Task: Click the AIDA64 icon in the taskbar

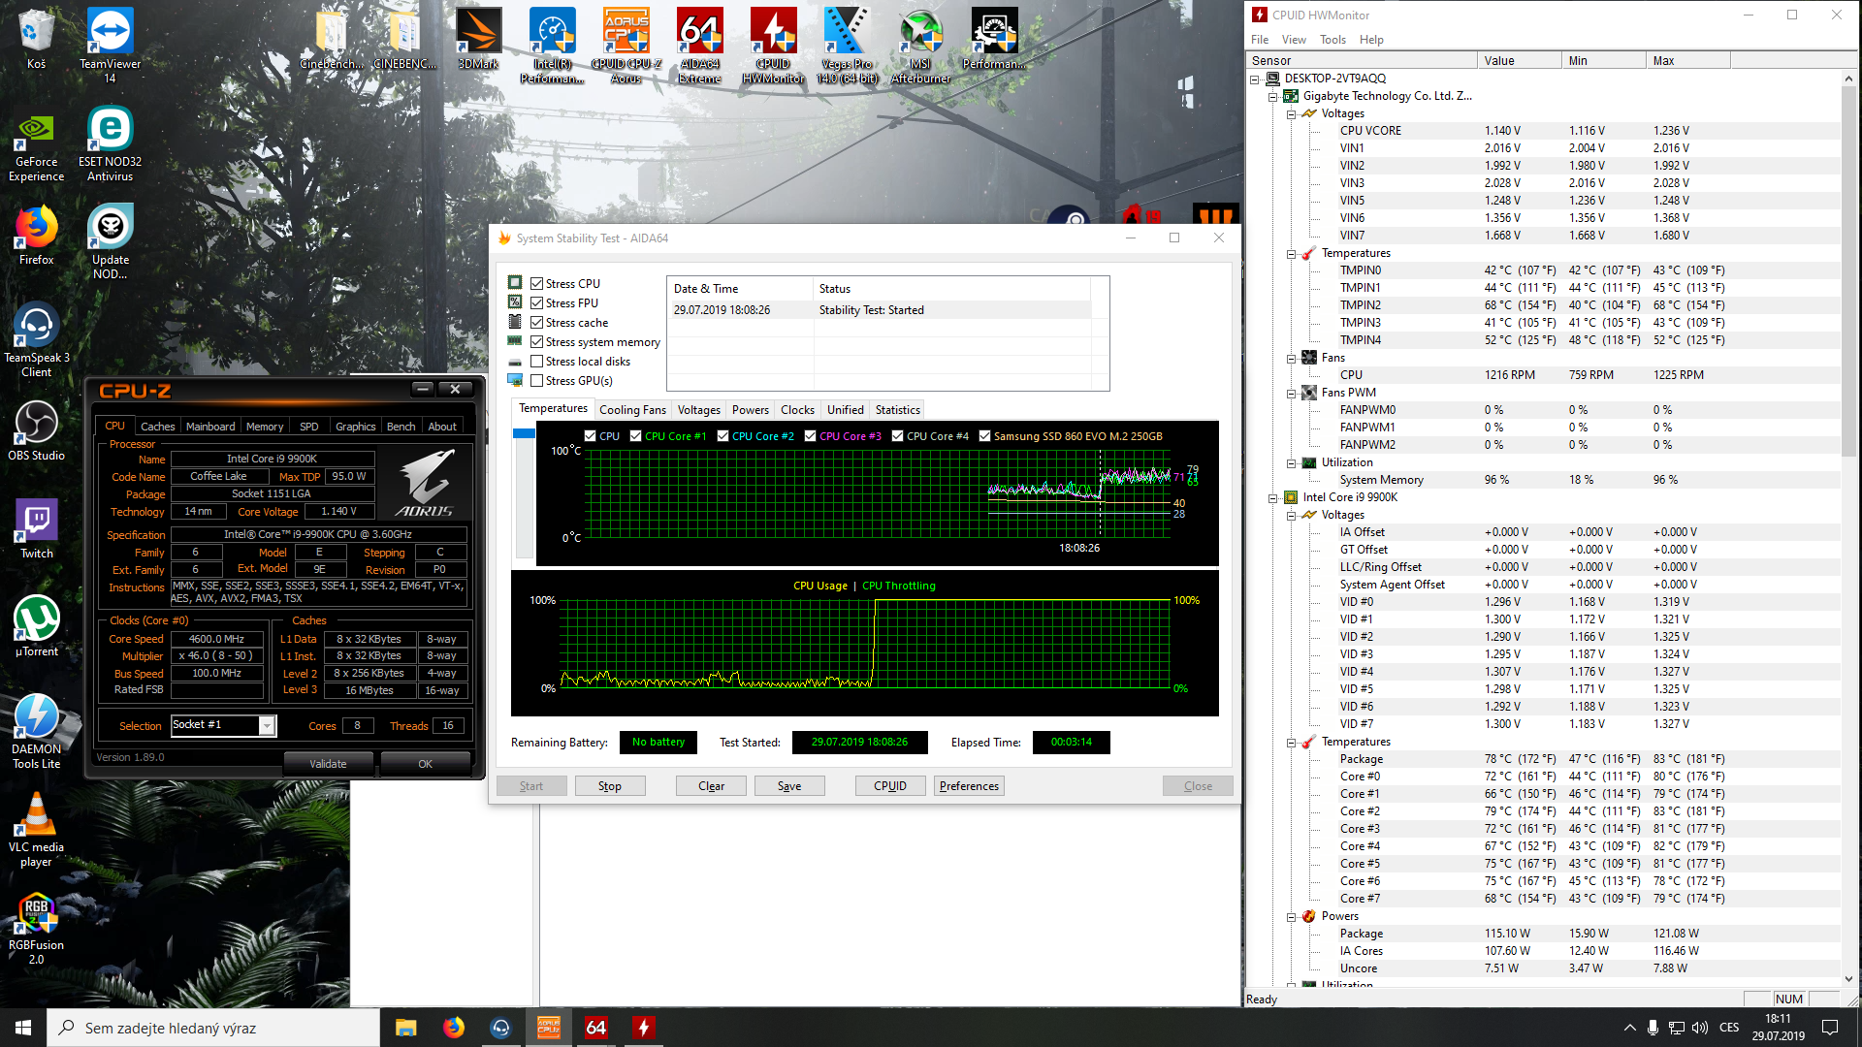Action: (x=595, y=1028)
